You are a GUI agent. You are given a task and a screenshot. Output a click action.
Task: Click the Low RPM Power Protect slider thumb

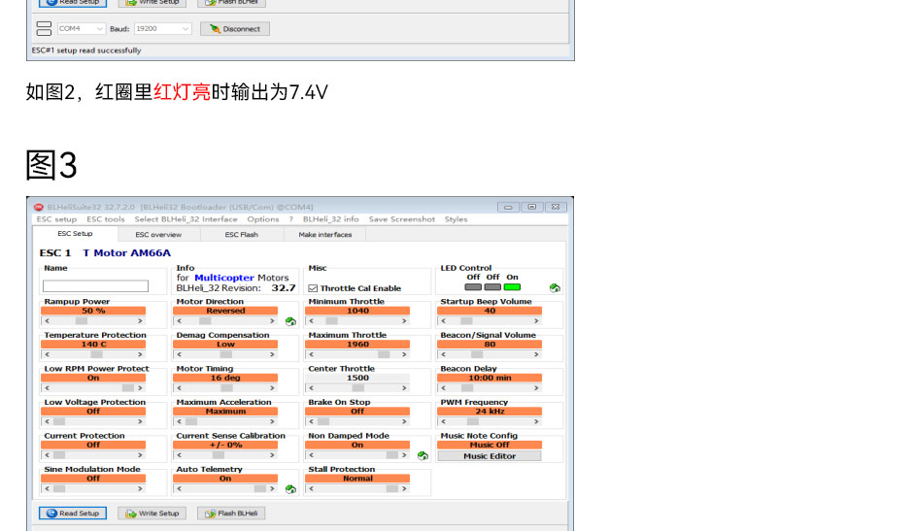[x=127, y=387]
